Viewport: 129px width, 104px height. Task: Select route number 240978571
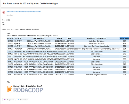60,57
